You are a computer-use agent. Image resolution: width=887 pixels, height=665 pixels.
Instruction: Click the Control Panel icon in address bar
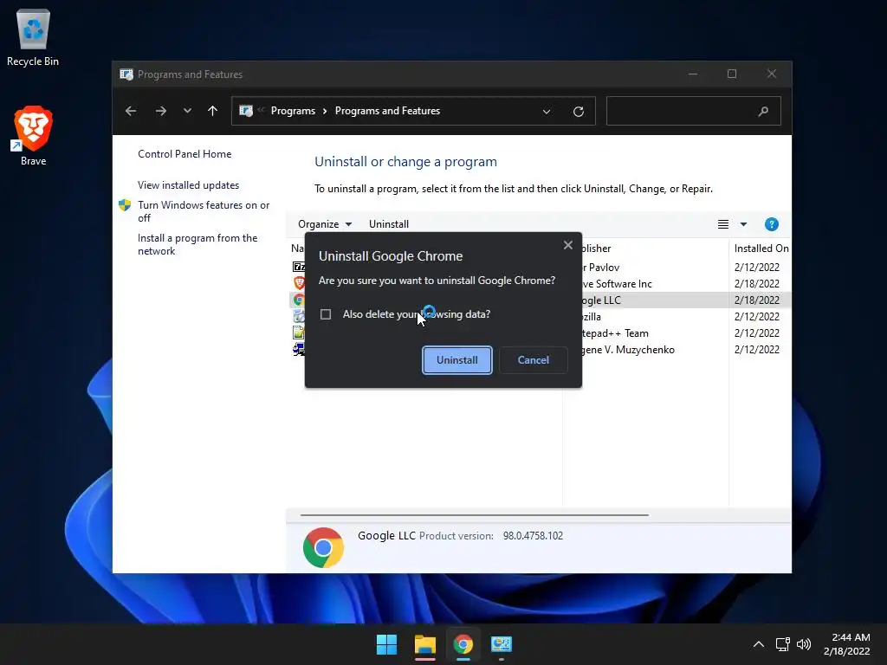[246, 111]
